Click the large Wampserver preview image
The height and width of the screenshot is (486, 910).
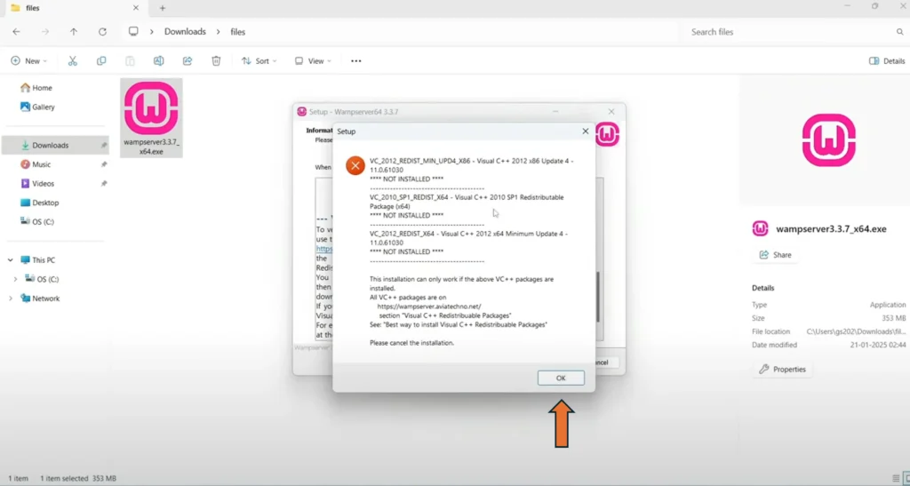coord(829,140)
